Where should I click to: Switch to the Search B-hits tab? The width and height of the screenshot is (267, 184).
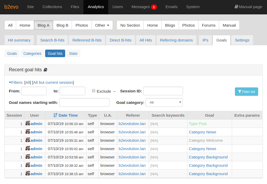[x=52, y=40]
